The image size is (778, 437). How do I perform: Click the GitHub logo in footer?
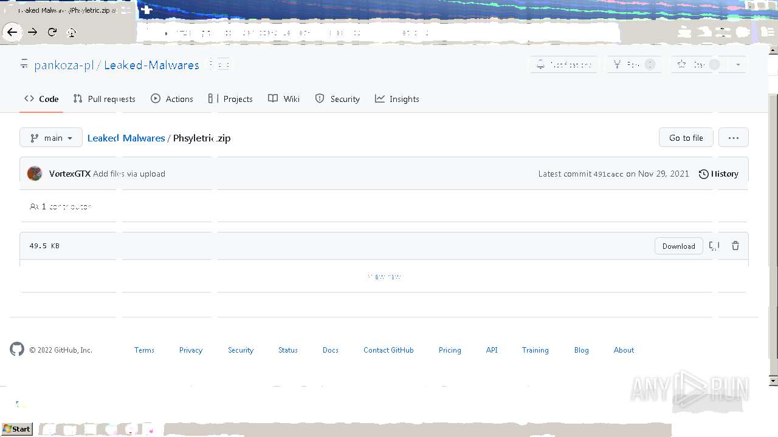tap(17, 349)
